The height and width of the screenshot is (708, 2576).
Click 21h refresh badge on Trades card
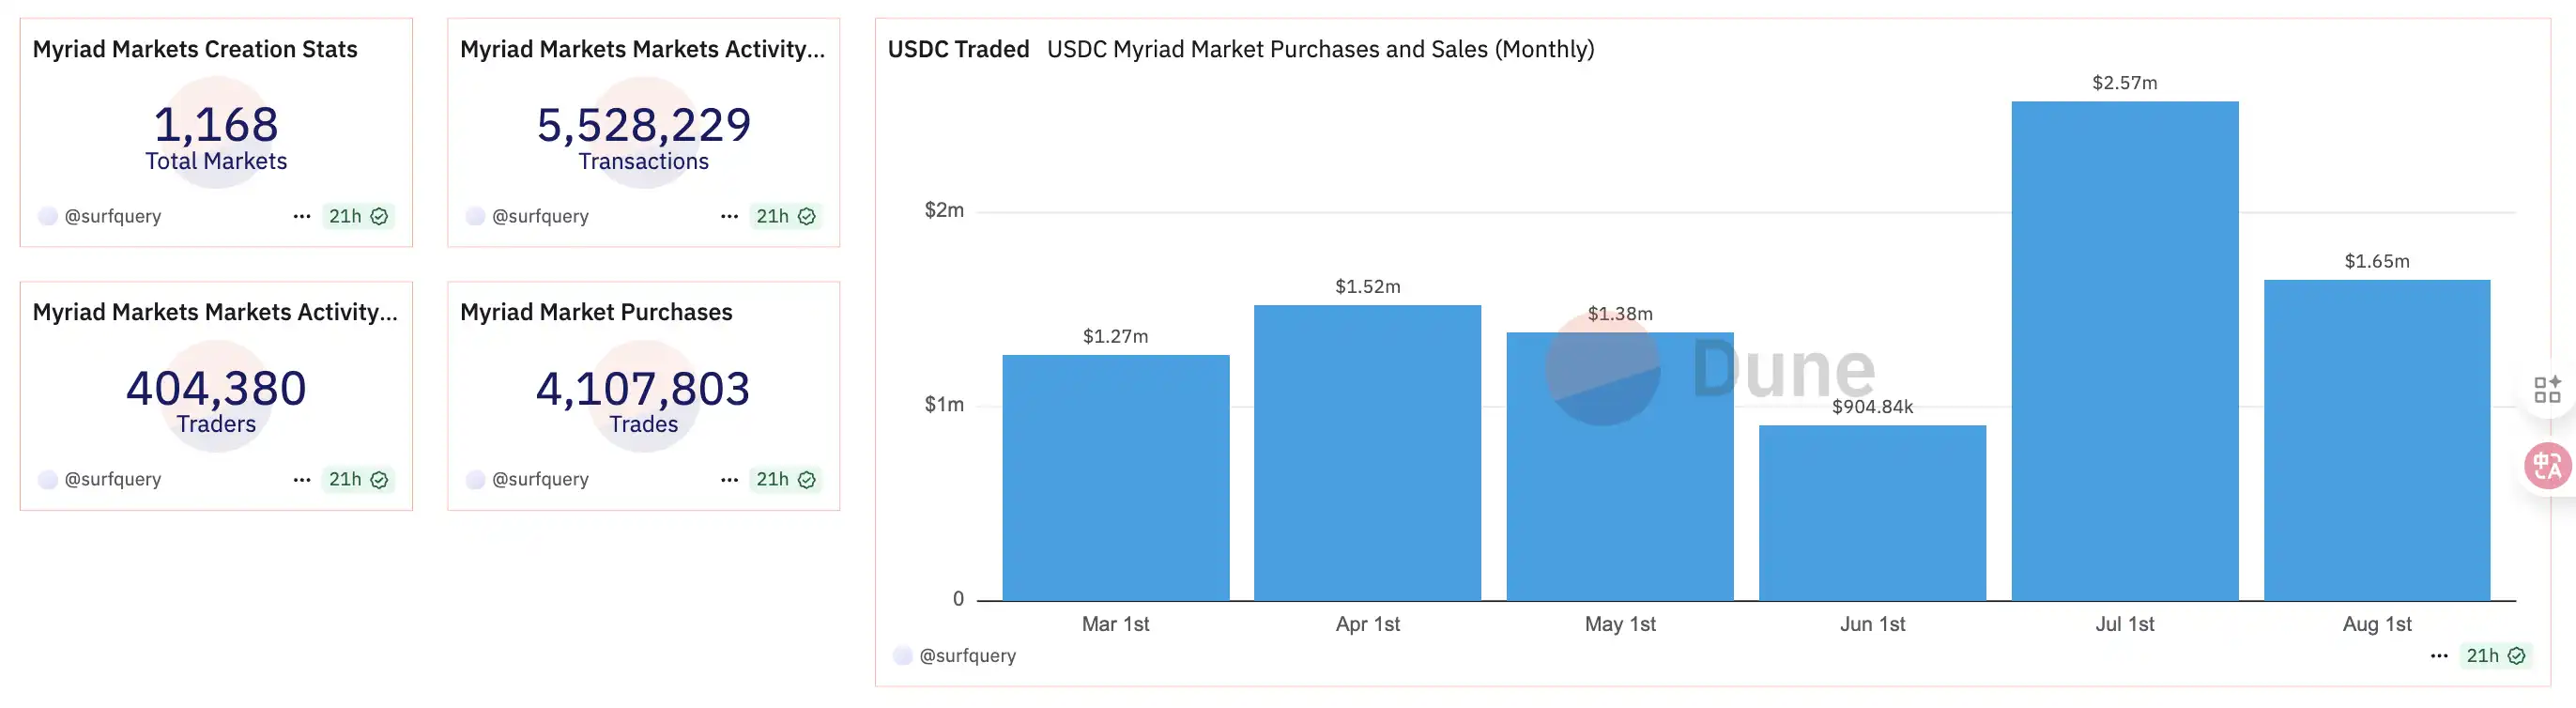[785, 480]
